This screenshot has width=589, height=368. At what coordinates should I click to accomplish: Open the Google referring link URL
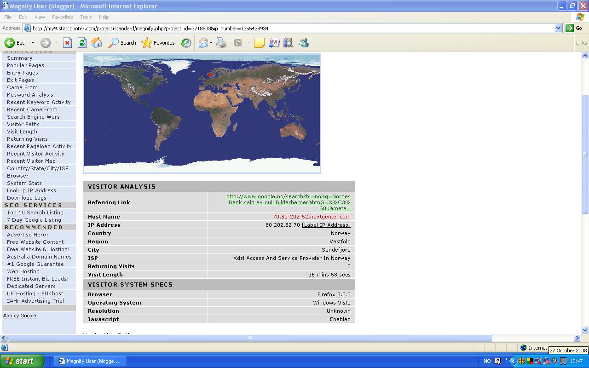point(289,202)
